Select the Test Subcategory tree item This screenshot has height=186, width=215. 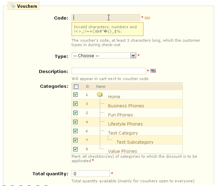pos(135,142)
